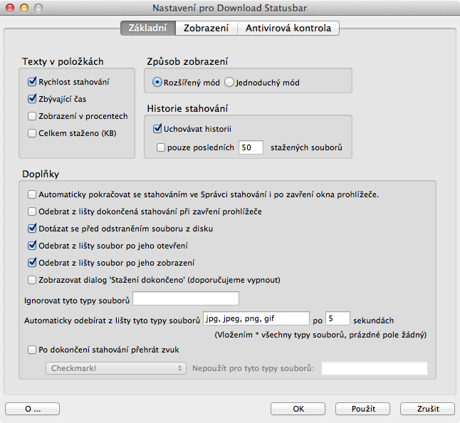Select the Základní tab
Image resolution: width=460 pixels, height=423 pixels.
pyautogui.click(x=148, y=28)
